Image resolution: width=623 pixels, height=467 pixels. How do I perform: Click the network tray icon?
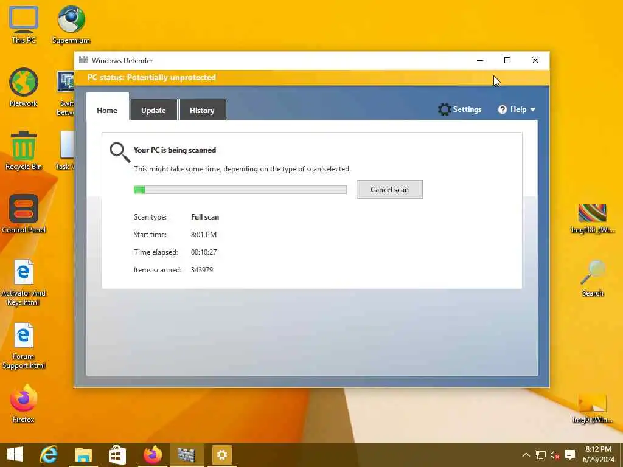(x=541, y=455)
